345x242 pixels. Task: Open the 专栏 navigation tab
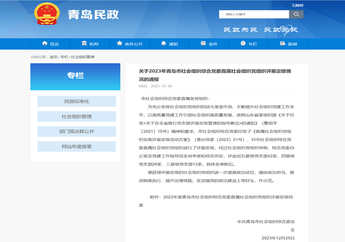(249, 44)
